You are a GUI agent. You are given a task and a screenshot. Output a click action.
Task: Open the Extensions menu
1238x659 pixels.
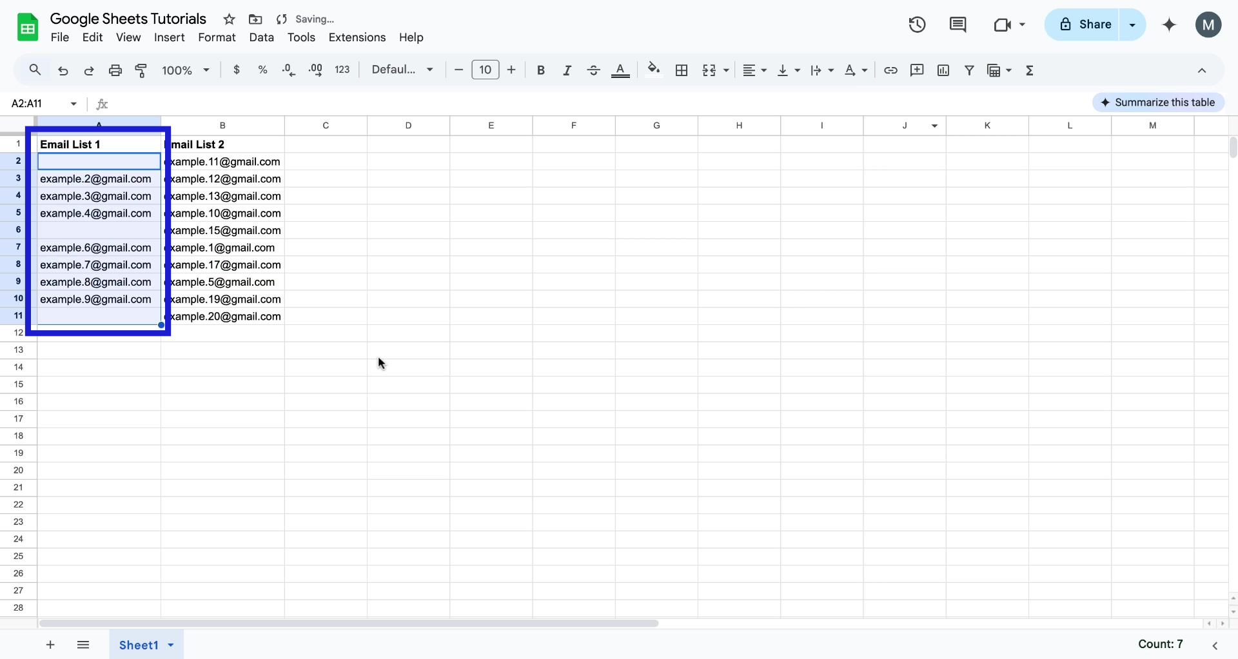tap(357, 37)
